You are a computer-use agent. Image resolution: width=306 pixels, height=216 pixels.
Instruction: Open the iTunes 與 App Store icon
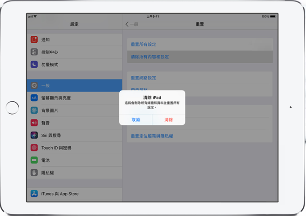click(x=34, y=194)
